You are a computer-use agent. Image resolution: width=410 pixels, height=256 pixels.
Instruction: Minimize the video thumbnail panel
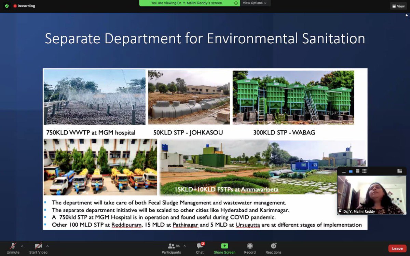click(x=344, y=171)
